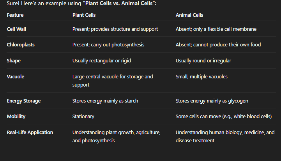Select the 'Energy Storage' row label
Screen dimensions: 281x161
pyautogui.click(x=24, y=101)
